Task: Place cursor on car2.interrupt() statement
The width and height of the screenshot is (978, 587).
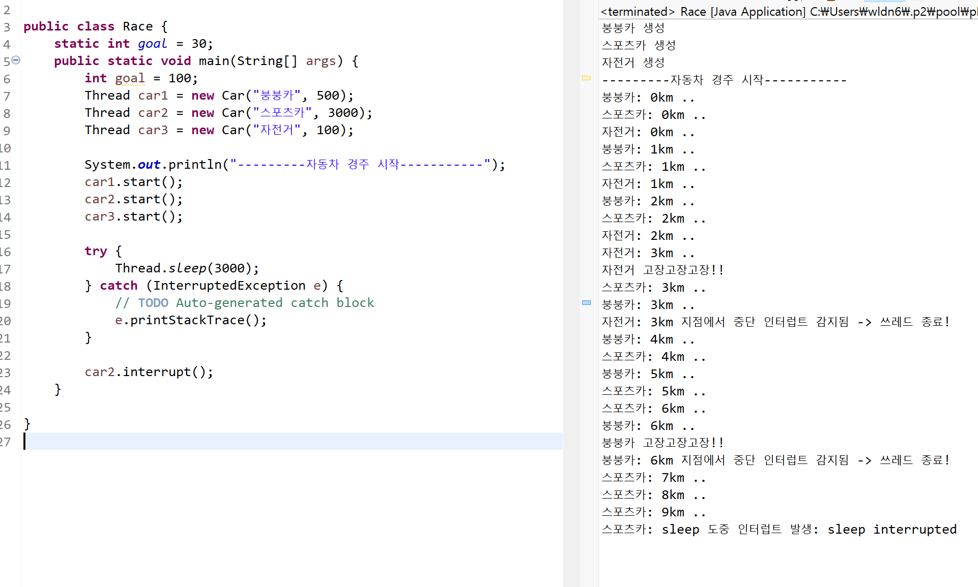Action: click(149, 372)
